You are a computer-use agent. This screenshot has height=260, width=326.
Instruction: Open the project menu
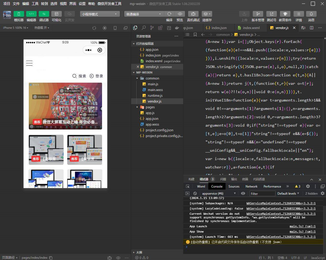pos(7,4)
